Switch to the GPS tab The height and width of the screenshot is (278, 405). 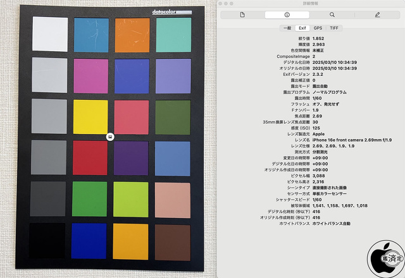click(318, 28)
